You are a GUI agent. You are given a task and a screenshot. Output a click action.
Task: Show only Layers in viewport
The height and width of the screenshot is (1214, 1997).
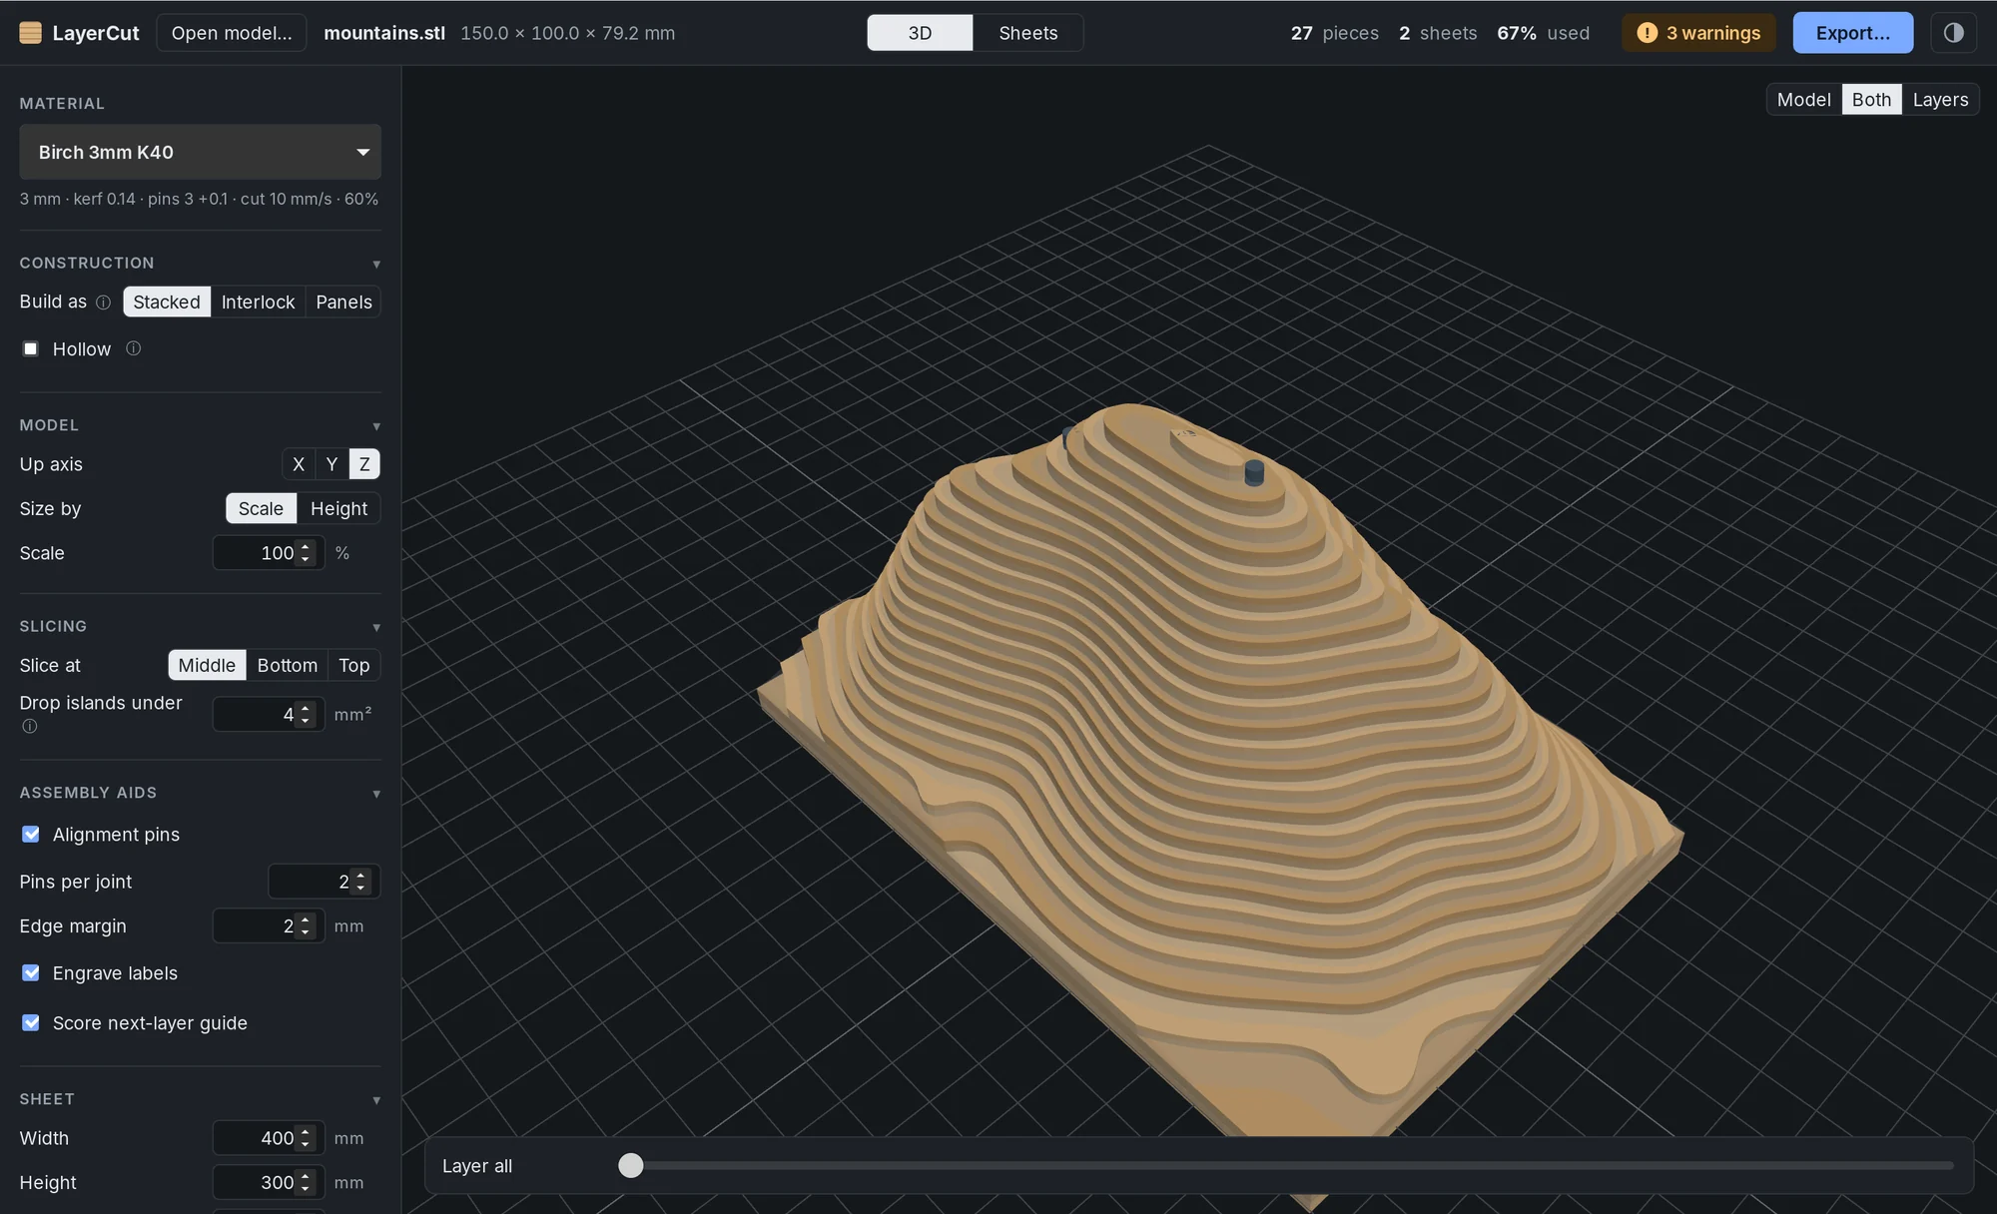click(1940, 100)
